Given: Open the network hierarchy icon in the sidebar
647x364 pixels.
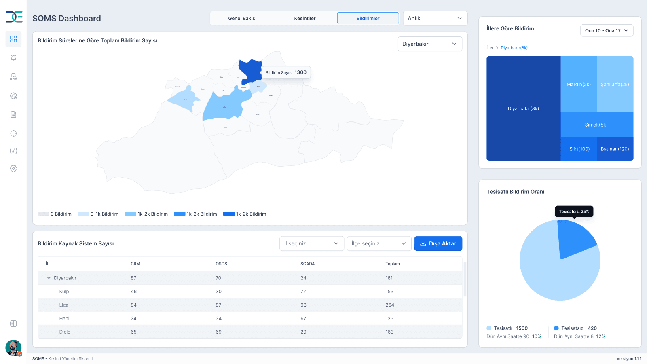Looking at the screenshot, I should tap(13, 77).
